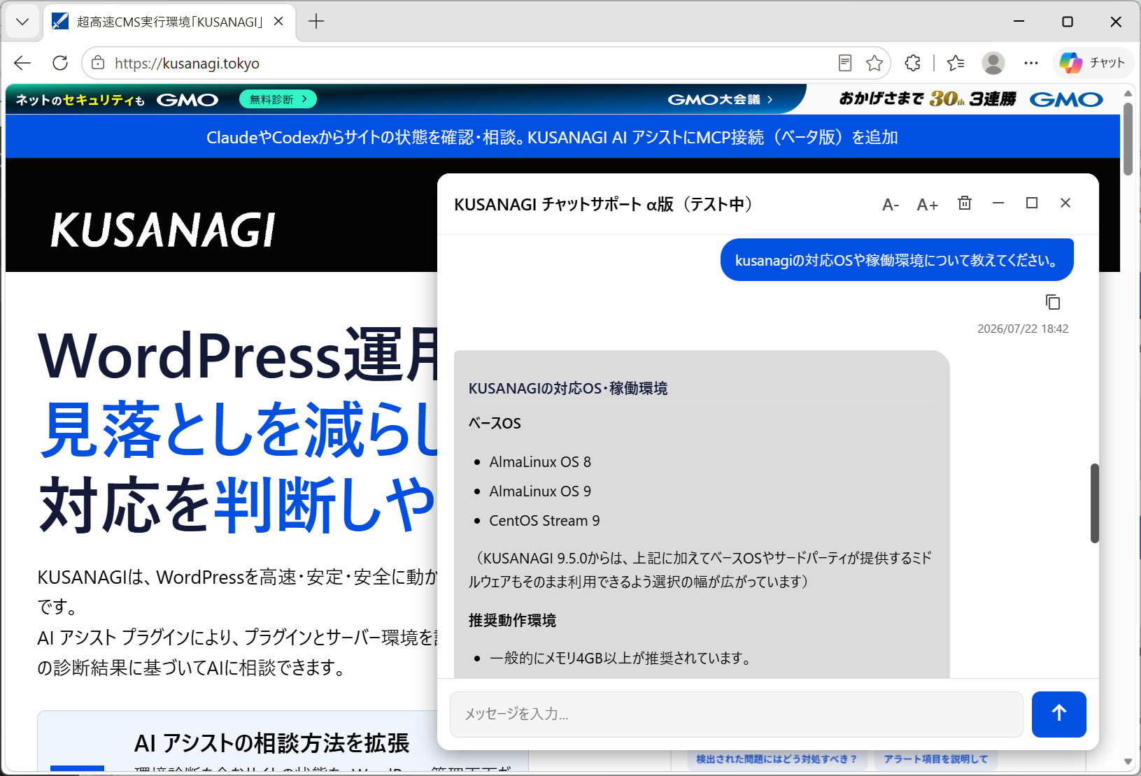Image resolution: width=1141 pixels, height=776 pixels.
Task: Copy the user's chat message
Action: click(x=1053, y=302)
